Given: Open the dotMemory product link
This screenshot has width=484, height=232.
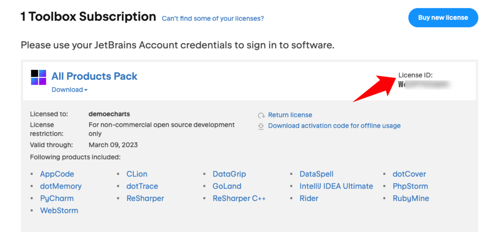Looking at the screenshot, I should pyautogui.click(x=61, y=187).
